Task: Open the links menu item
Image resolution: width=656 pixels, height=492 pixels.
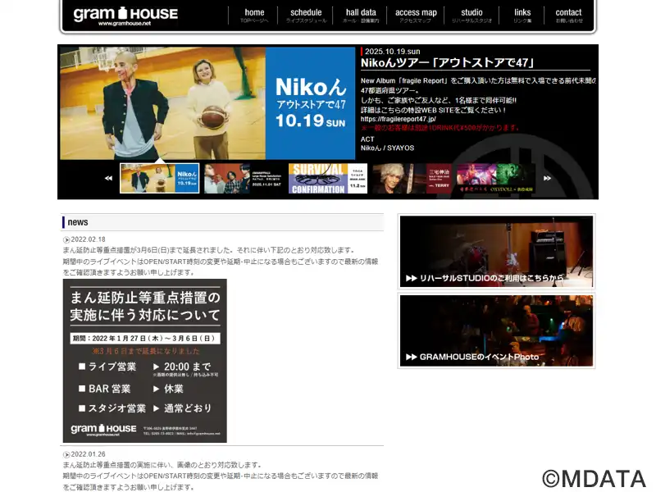Action: click(x=522, y=16)
